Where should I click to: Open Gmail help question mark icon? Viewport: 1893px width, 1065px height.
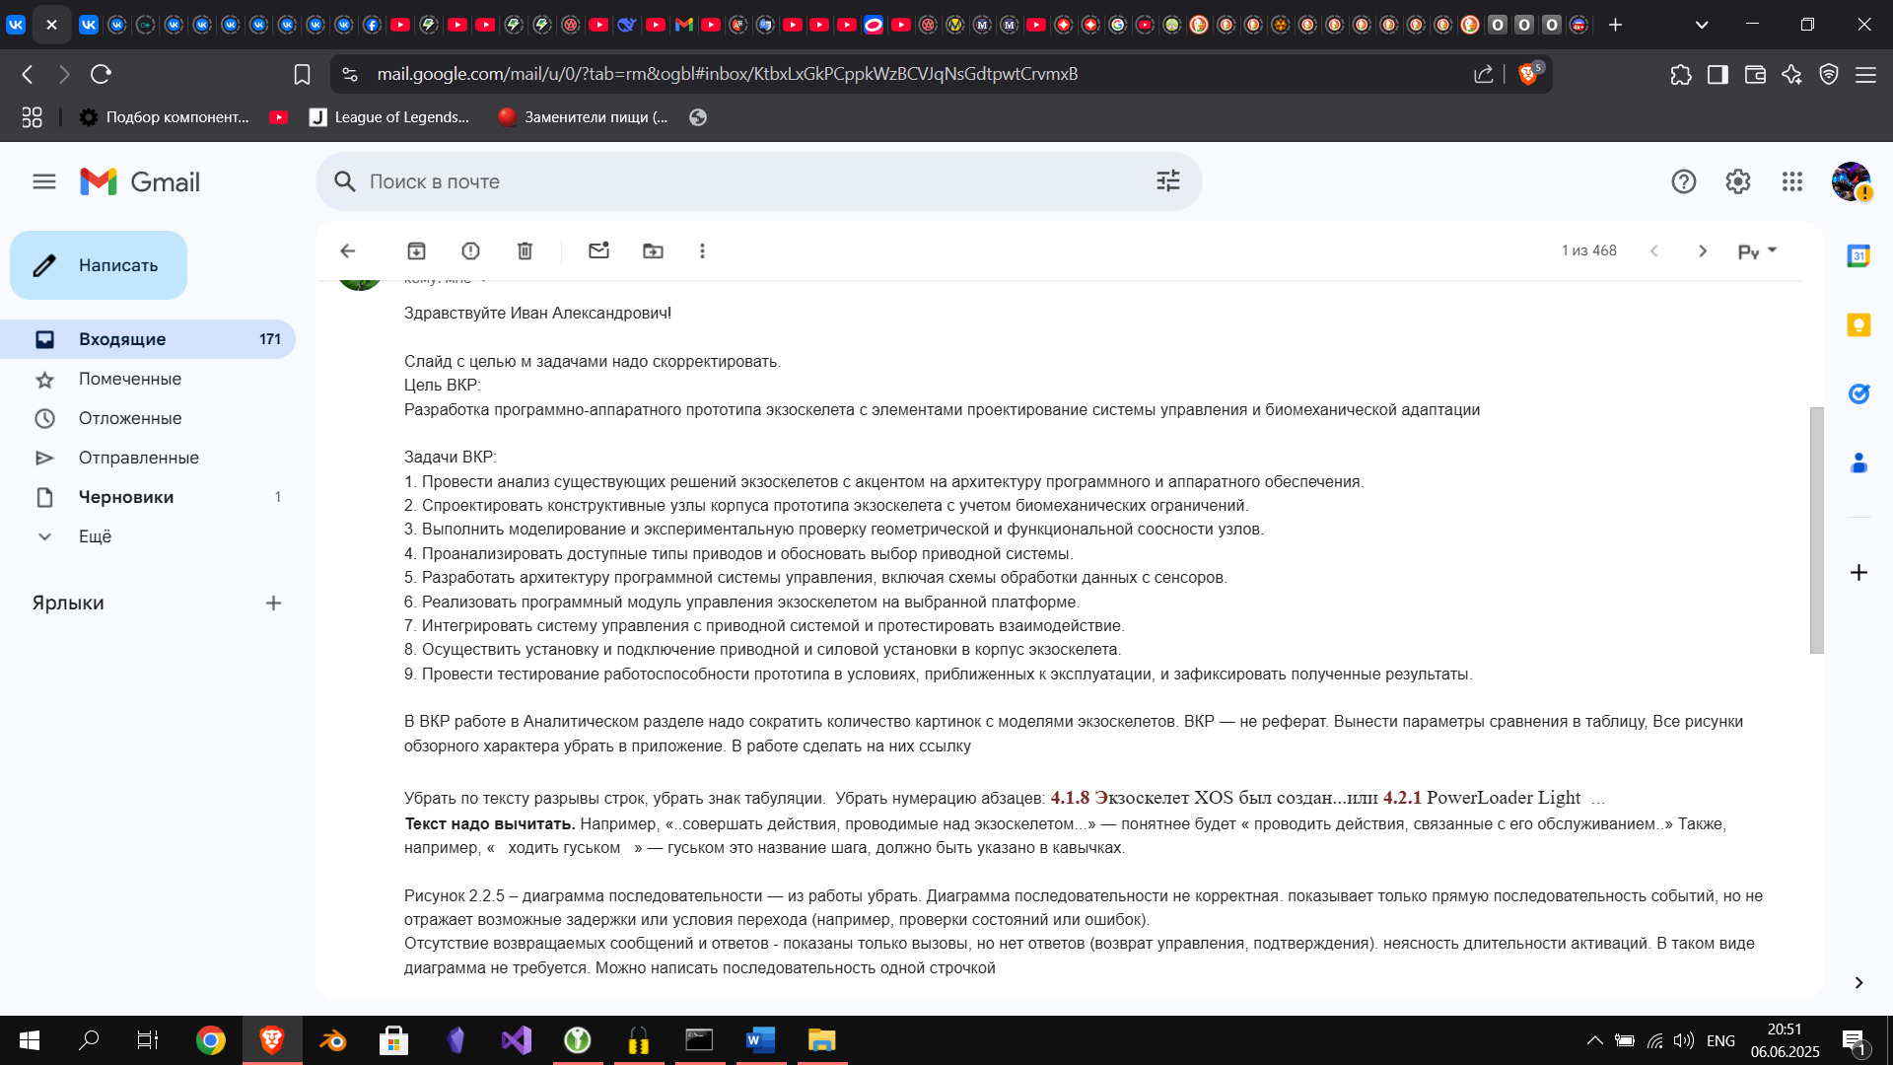click(1684, 181)
